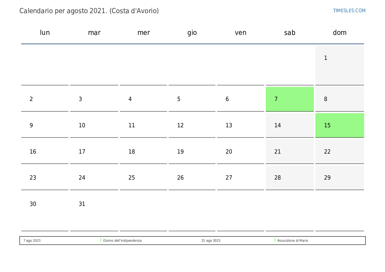Click day 1 in the calendar
This screenshot has height=272, width=385.
340,65
